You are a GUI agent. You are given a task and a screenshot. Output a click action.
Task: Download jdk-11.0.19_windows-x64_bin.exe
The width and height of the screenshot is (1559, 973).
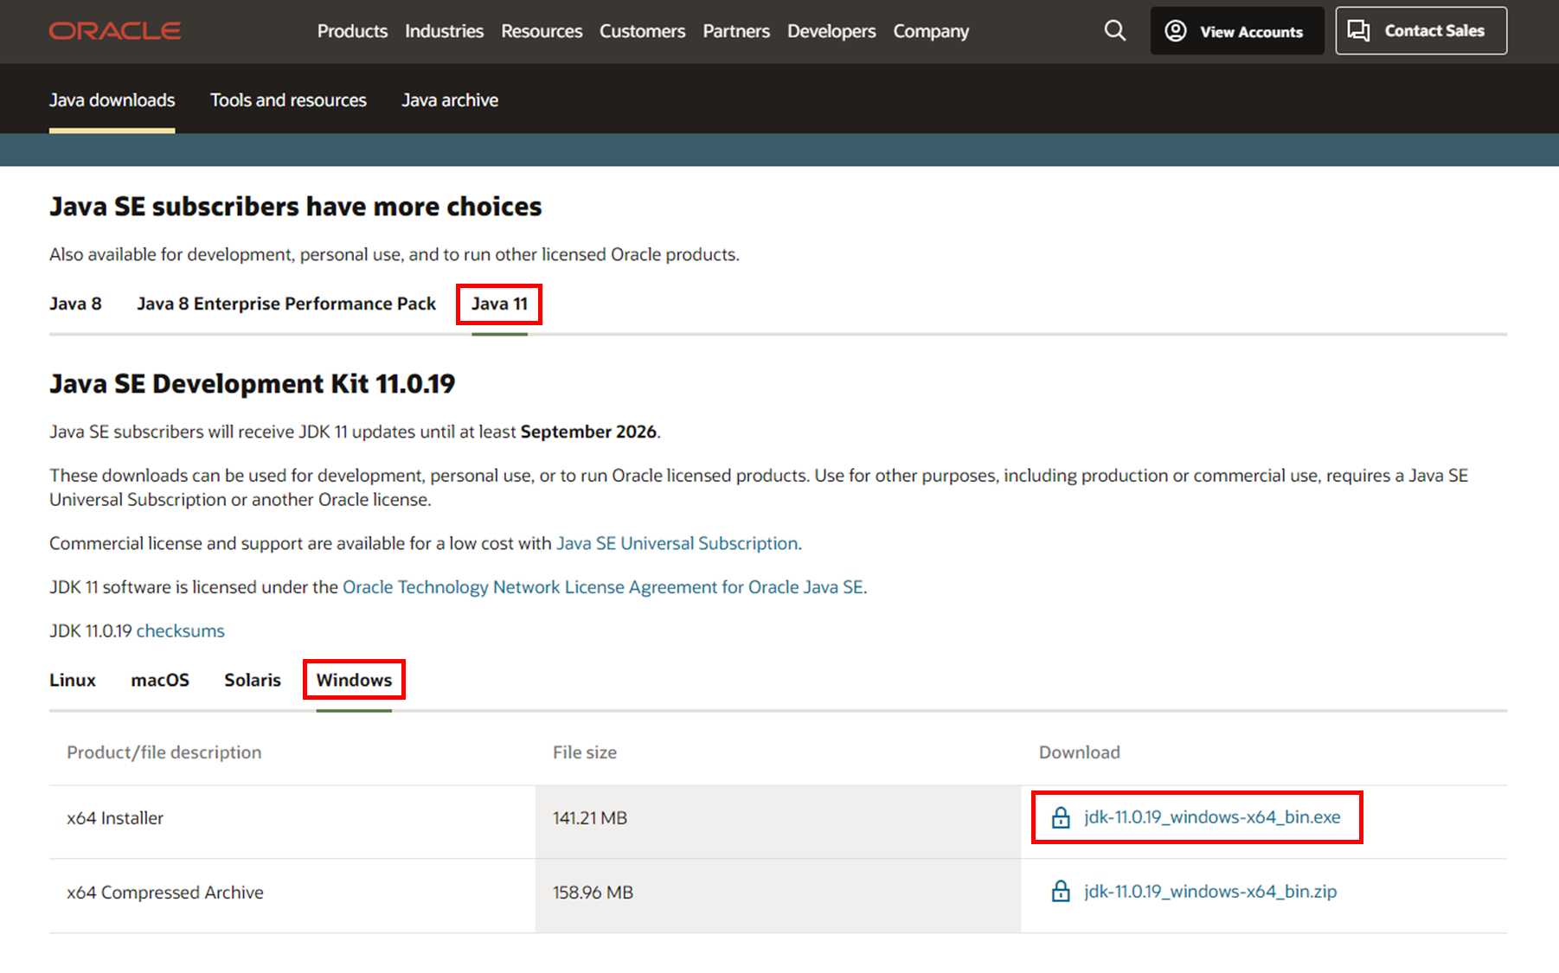click(x=1212, y=817)
